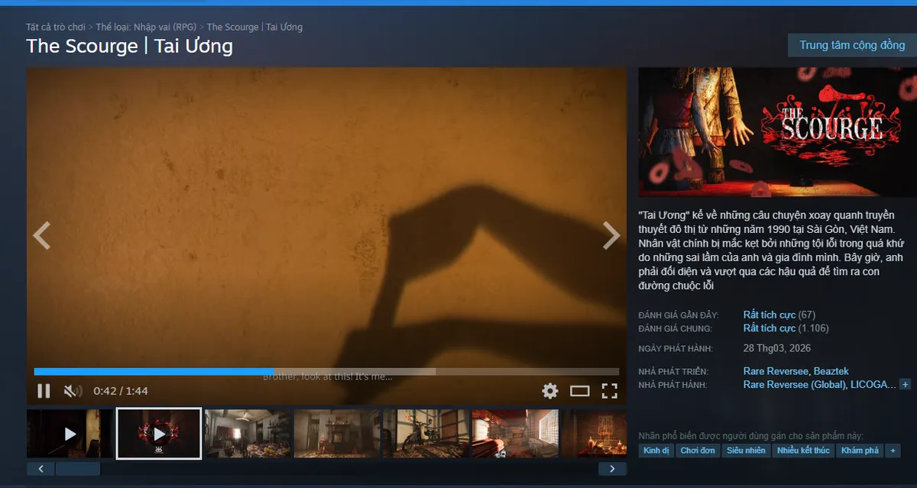Open video settings gear
The image size is (917, 488).
point(550,391)
